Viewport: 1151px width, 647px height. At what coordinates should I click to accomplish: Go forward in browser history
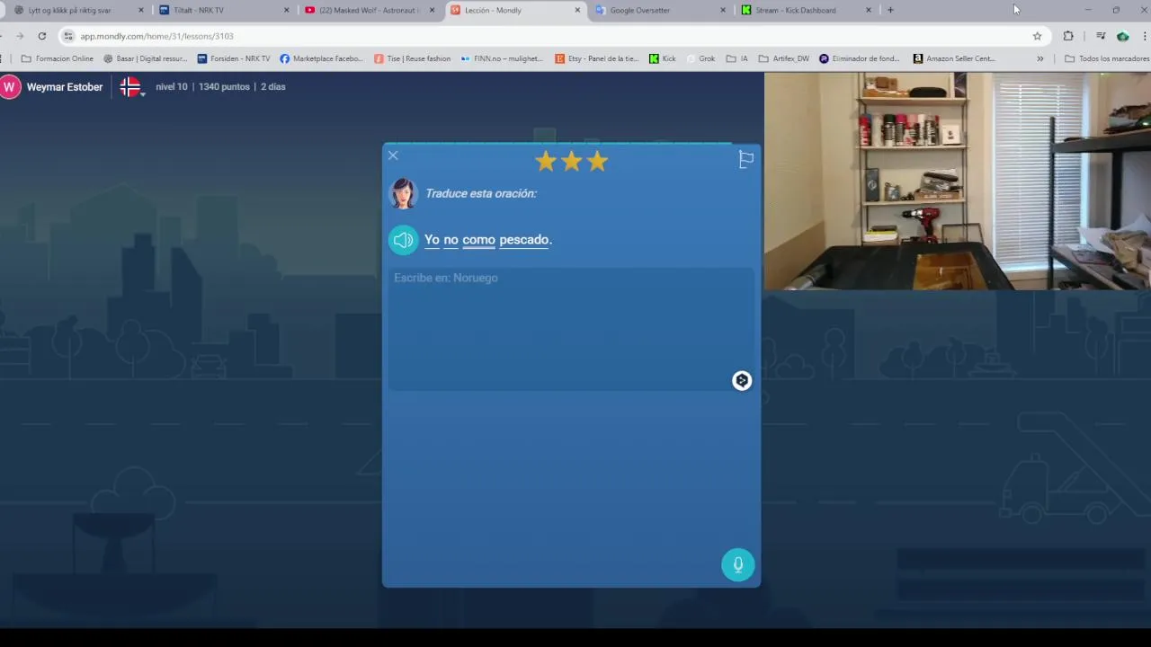click(19, 36)
